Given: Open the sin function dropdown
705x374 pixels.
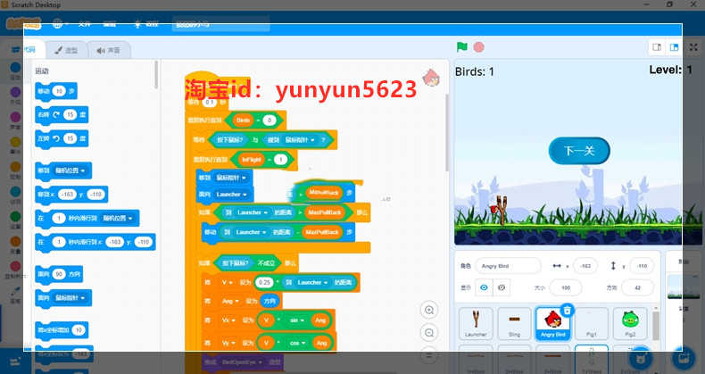Looking at the screenshot, I should 297,320.
